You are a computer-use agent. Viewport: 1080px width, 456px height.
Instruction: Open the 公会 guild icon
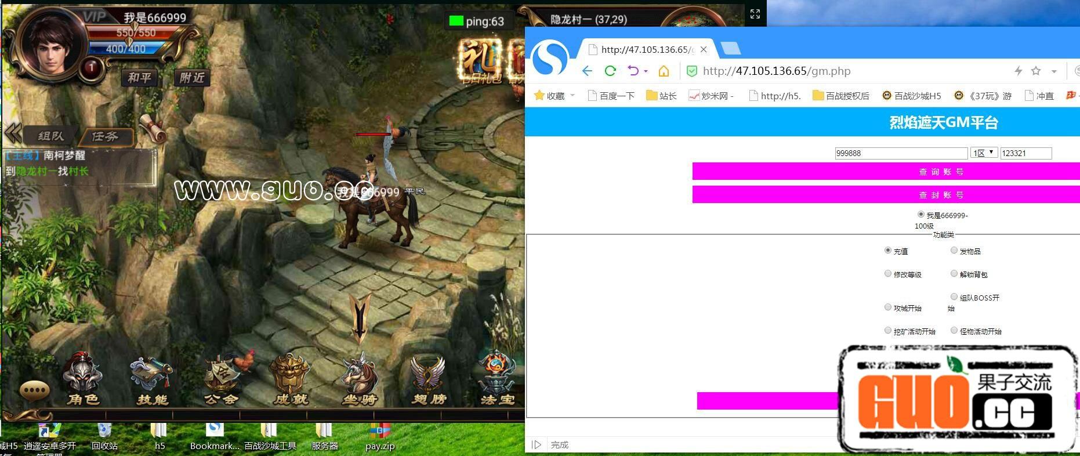(222, 380)
